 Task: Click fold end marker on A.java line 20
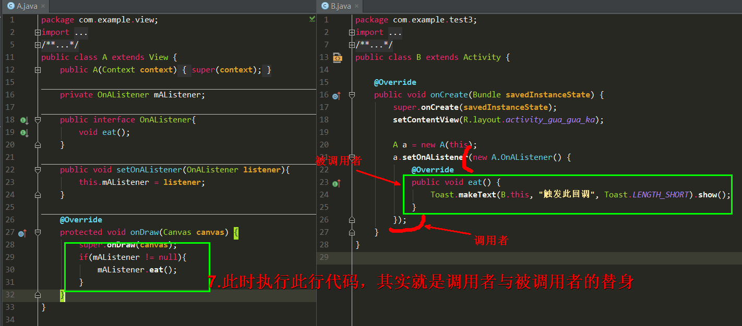pyautogui.click(x=38, y=145)
